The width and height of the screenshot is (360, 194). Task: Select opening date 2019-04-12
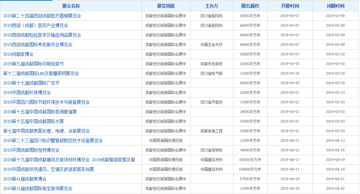pyautogui.click(x=290, y=150)
